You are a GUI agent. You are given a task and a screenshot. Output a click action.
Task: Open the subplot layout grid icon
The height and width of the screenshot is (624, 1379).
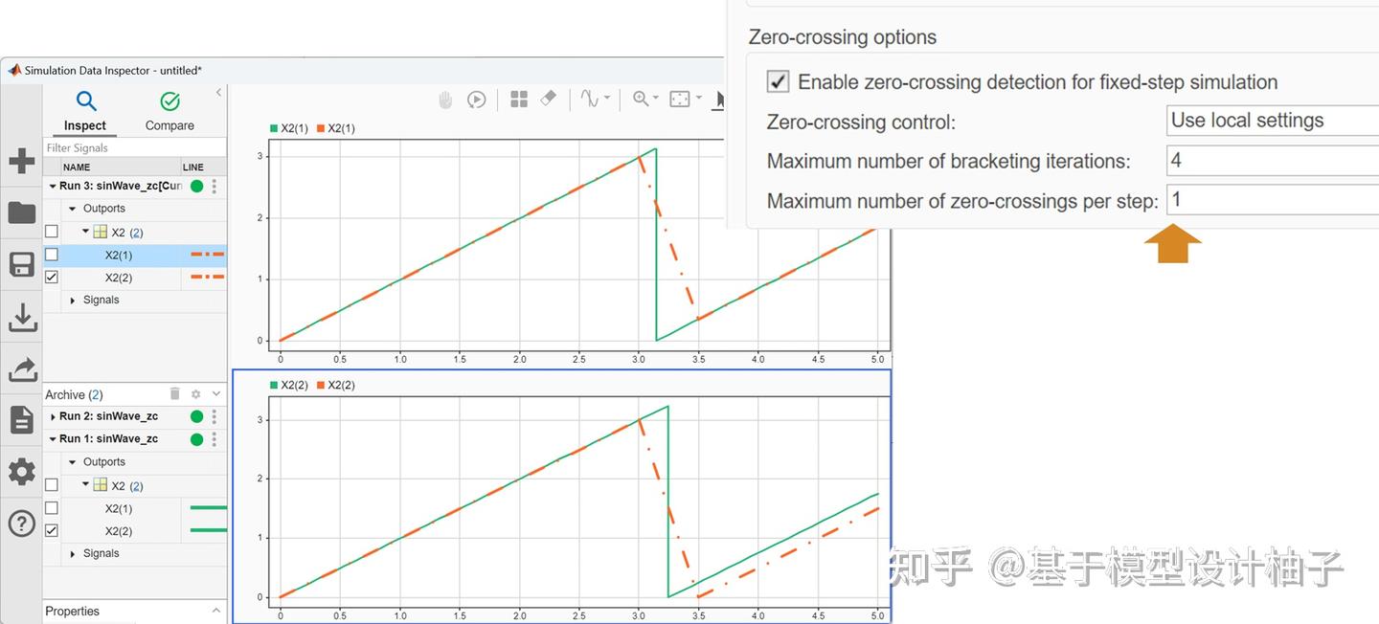[519, 100]
